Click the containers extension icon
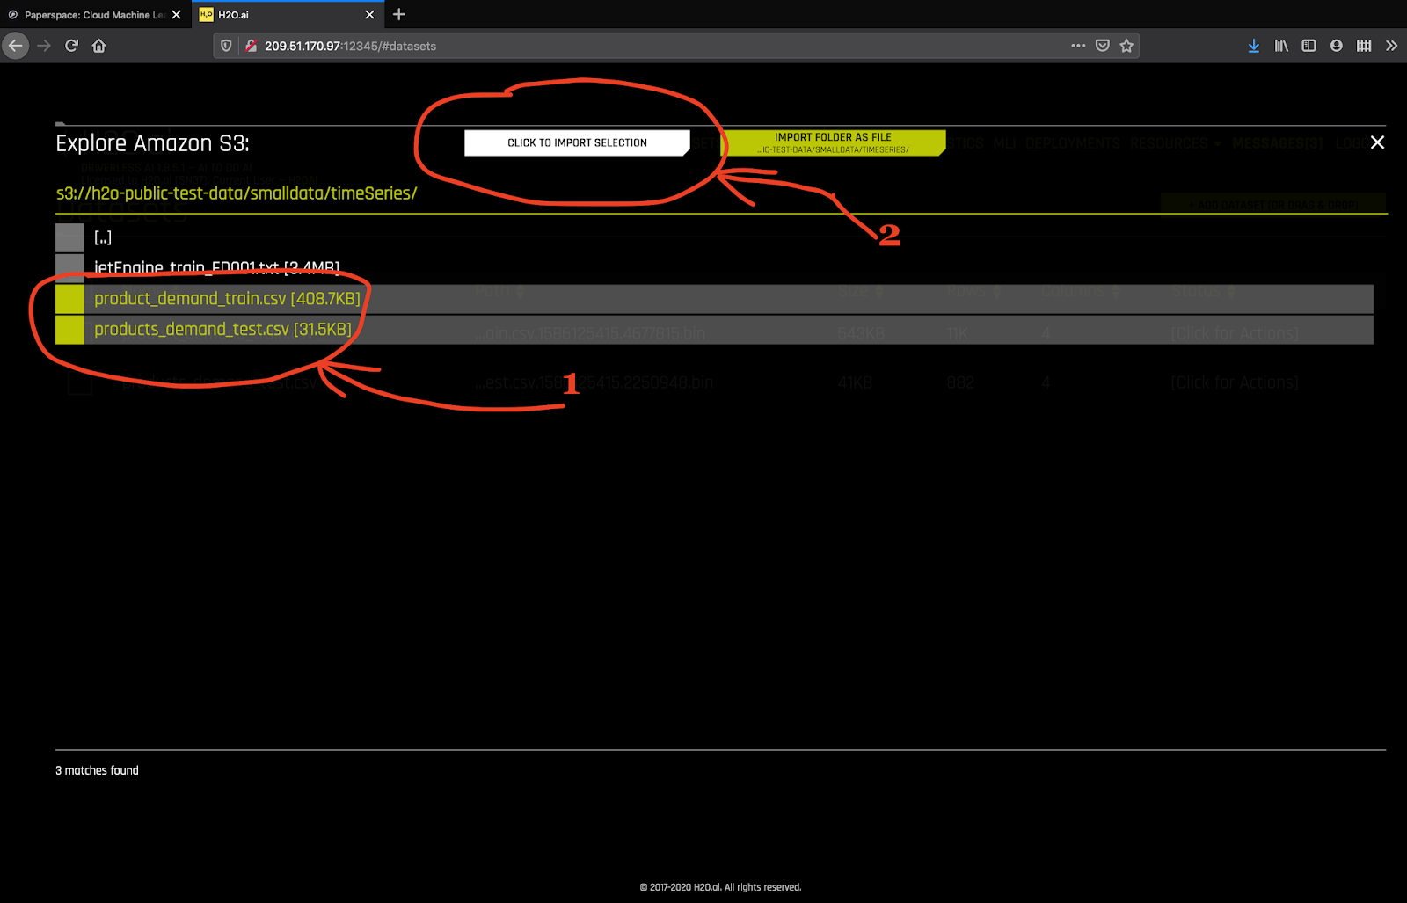 1364,46
